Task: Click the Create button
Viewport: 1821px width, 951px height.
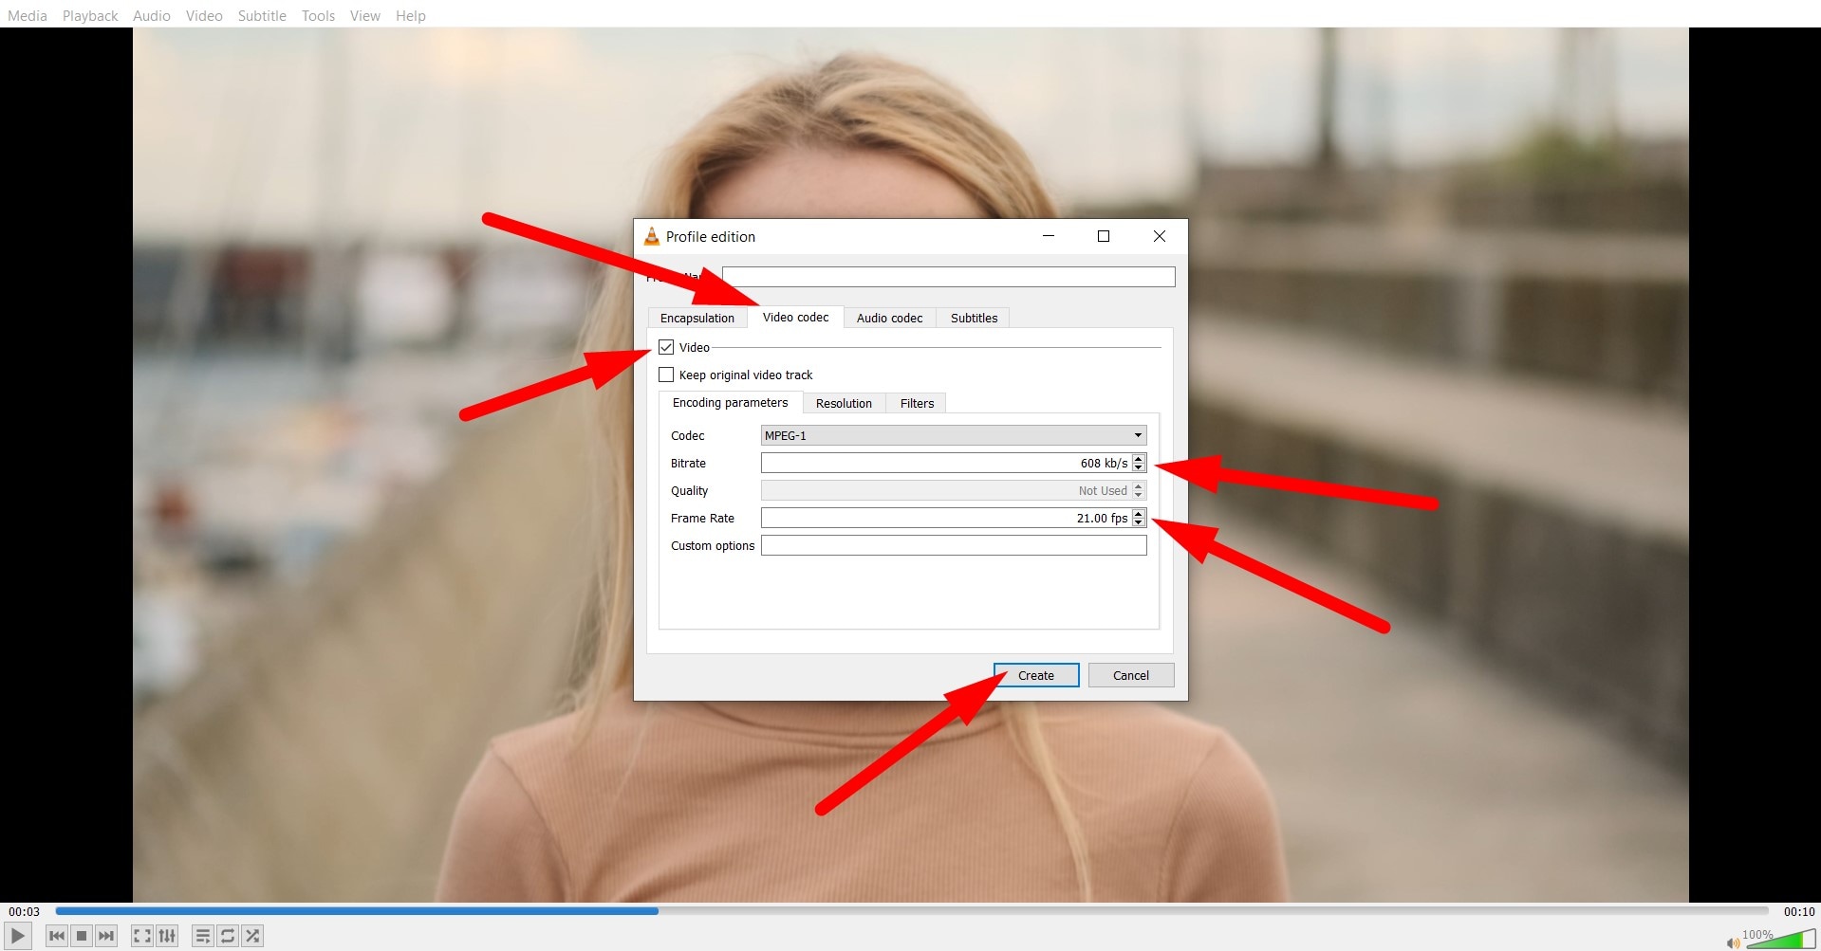Action: (x=1036, y=675)
